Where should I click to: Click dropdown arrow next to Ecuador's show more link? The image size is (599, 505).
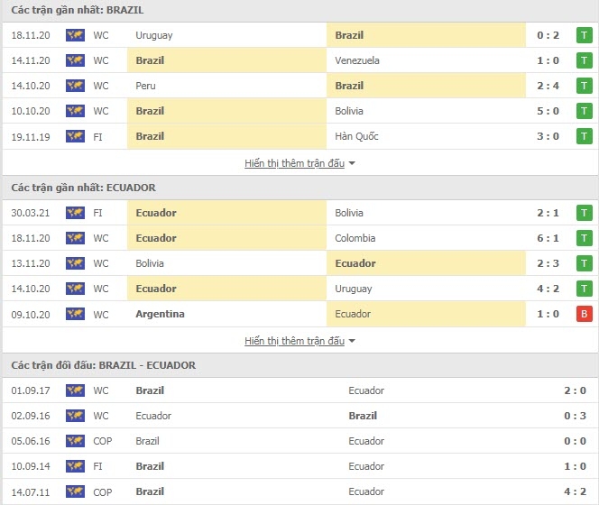[352, 341]
